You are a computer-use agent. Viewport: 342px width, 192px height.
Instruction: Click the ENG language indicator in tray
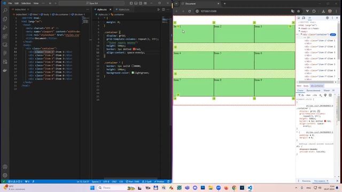click(309, 188)
